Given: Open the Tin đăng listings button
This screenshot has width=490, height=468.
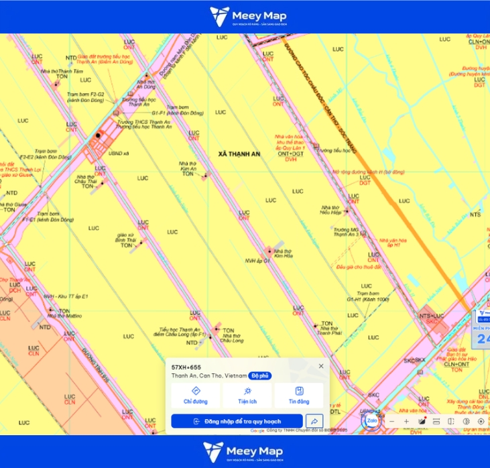Looking at the screenshot, I should (299, 396).
